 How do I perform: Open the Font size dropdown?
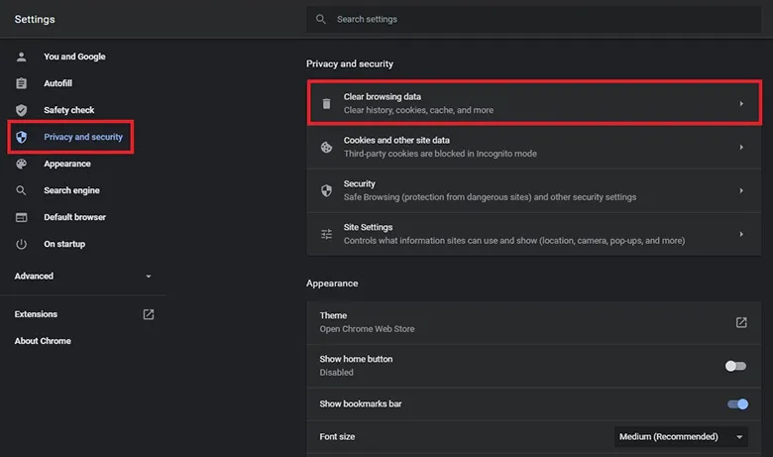click(x=681, y=436)
